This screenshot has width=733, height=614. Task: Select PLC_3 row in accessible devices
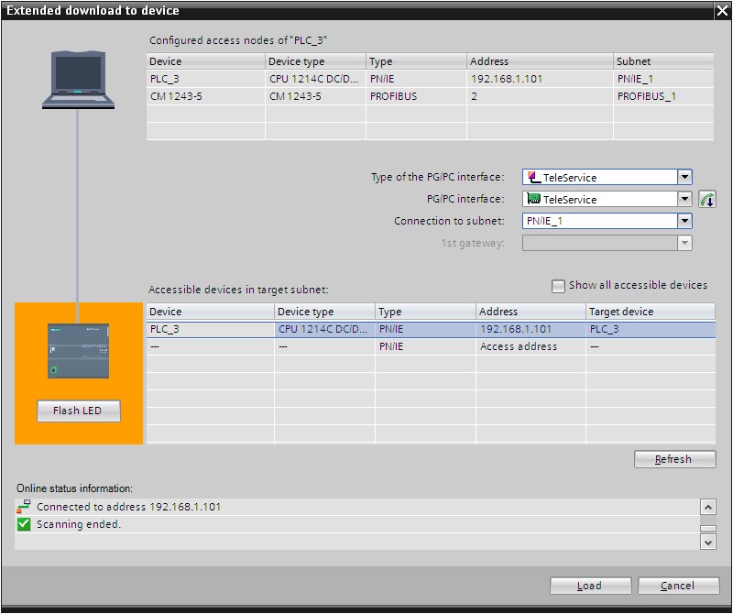(x=431, y=329)
